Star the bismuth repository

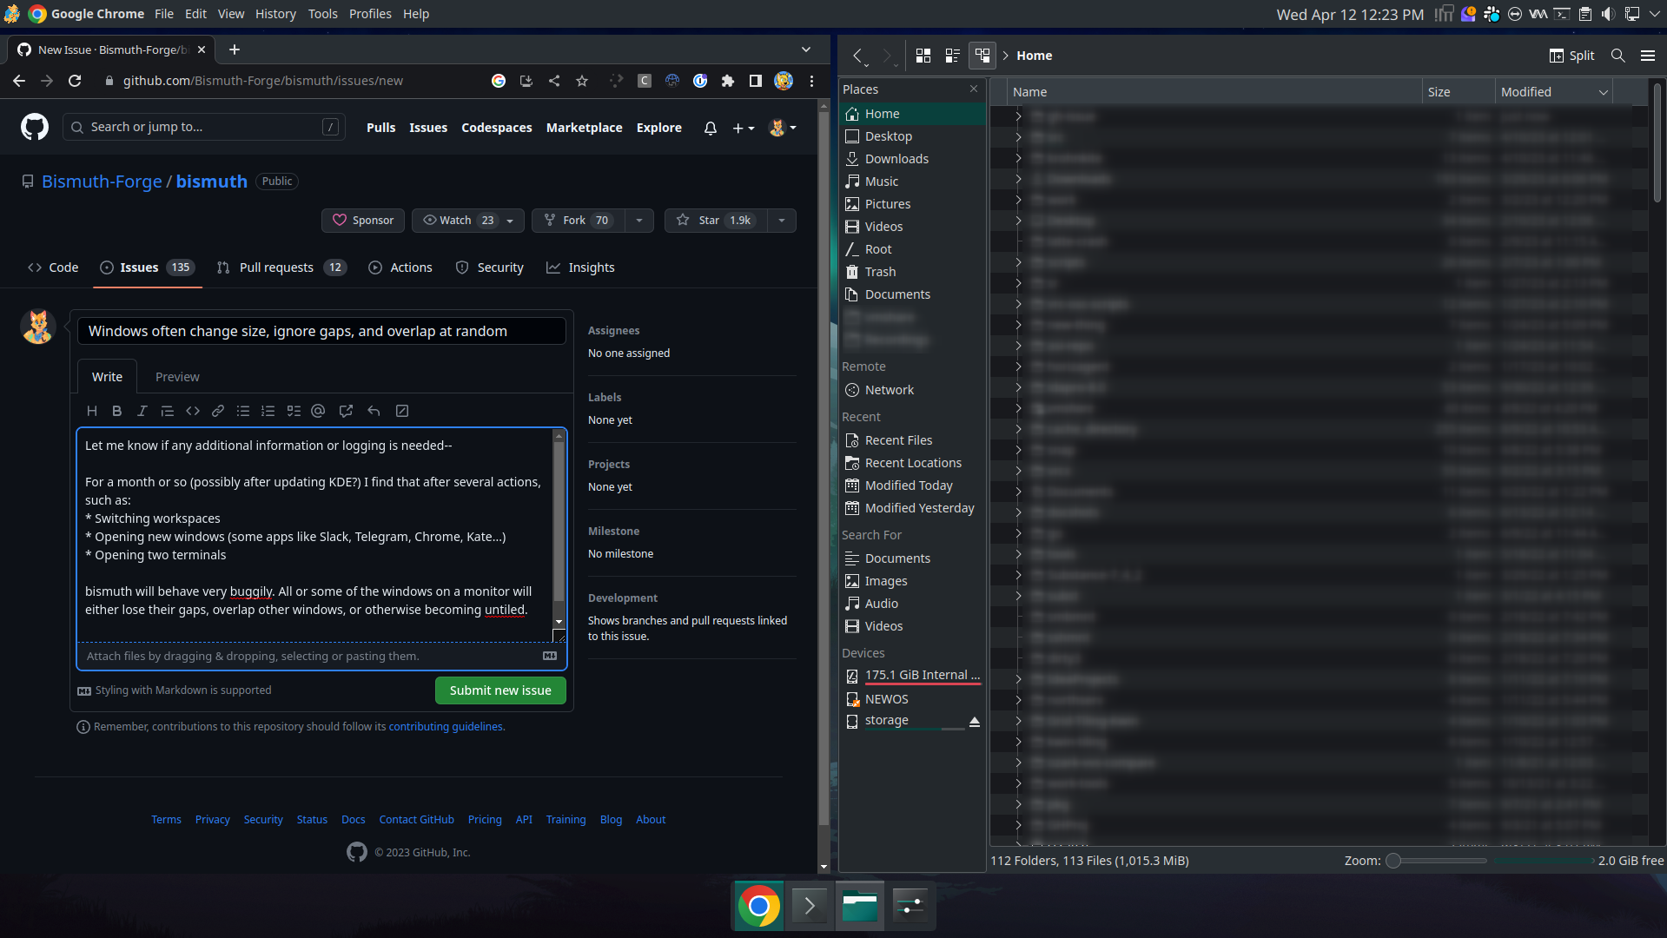717,221
